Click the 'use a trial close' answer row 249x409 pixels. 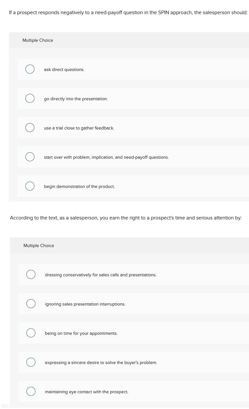(x=79, y=128)
